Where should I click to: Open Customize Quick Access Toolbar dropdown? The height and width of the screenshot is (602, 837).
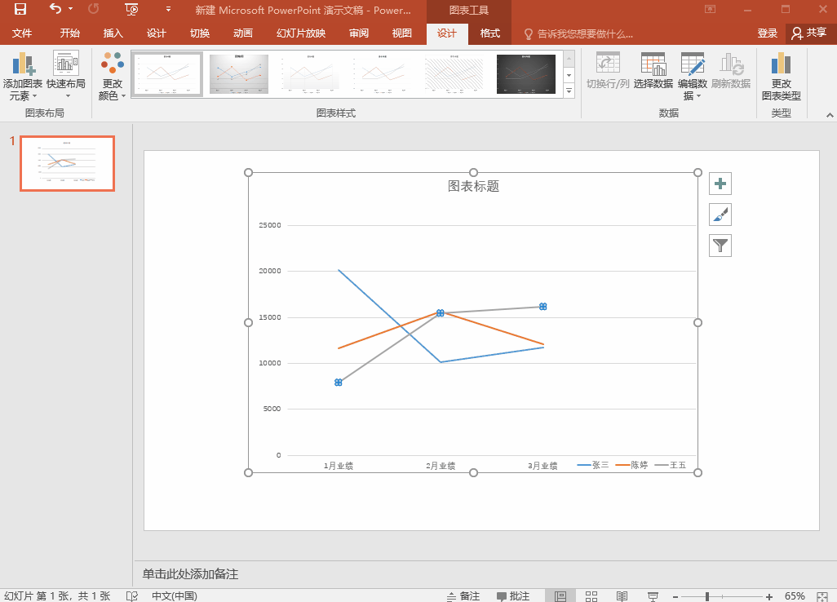[168, 9]
